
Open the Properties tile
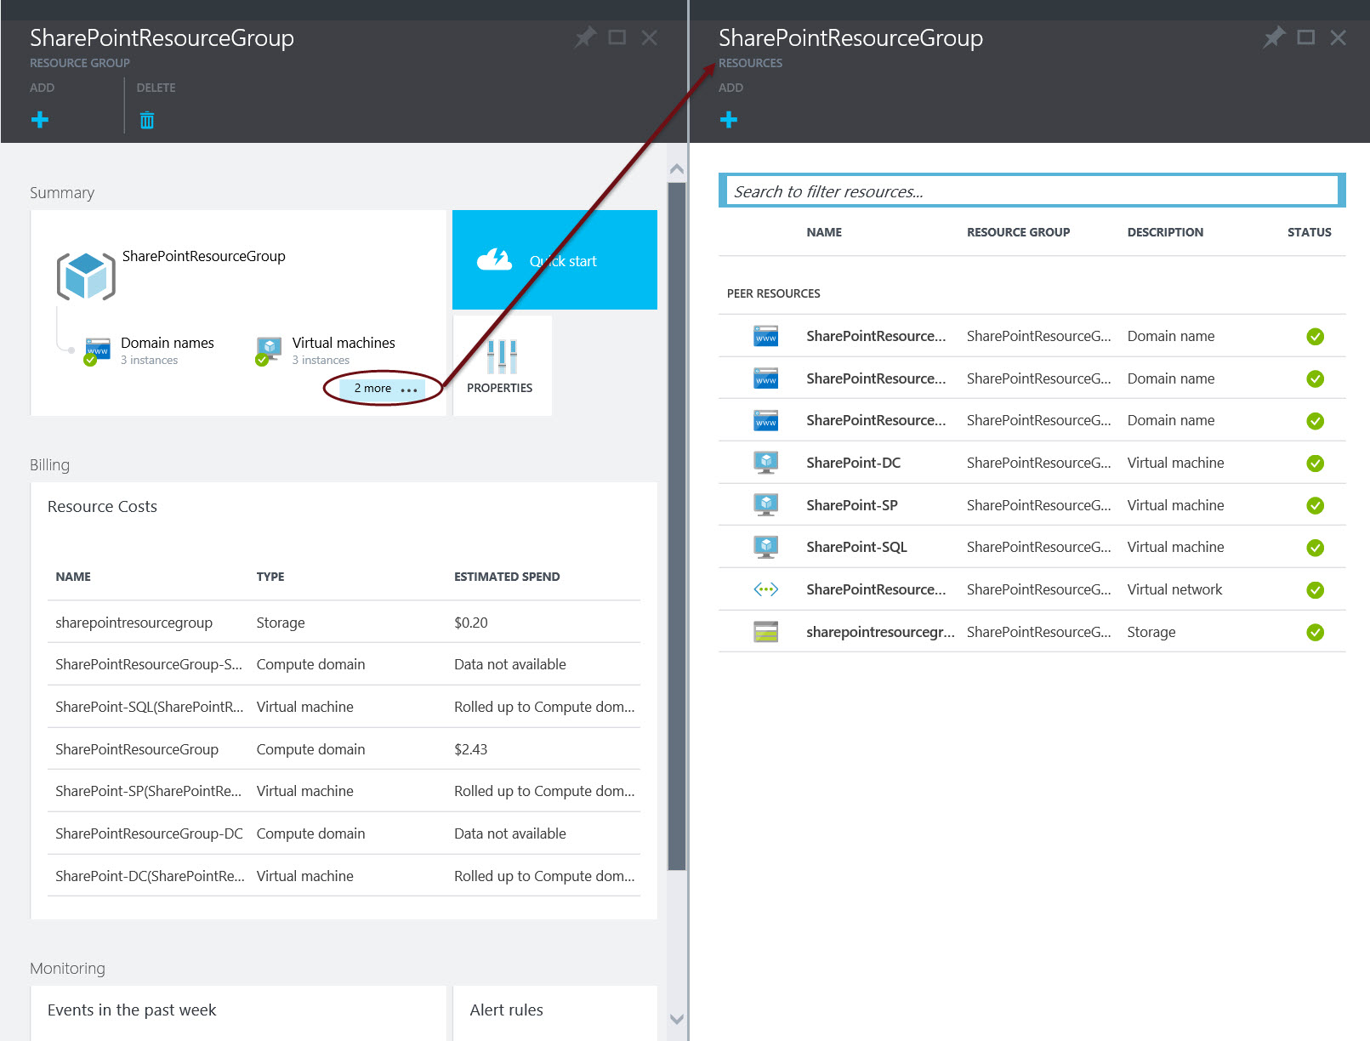tap(503, 366)
